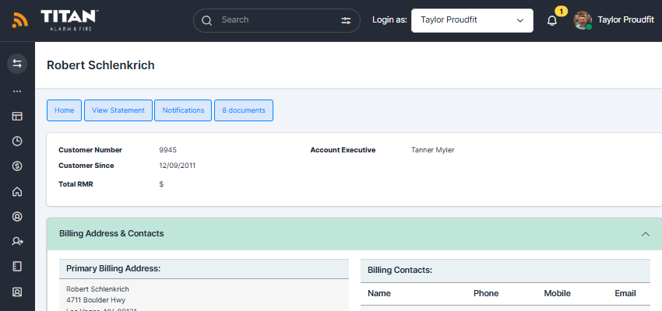
Task: Open the dashboard layout icon in sidebar
Action: 17,117
